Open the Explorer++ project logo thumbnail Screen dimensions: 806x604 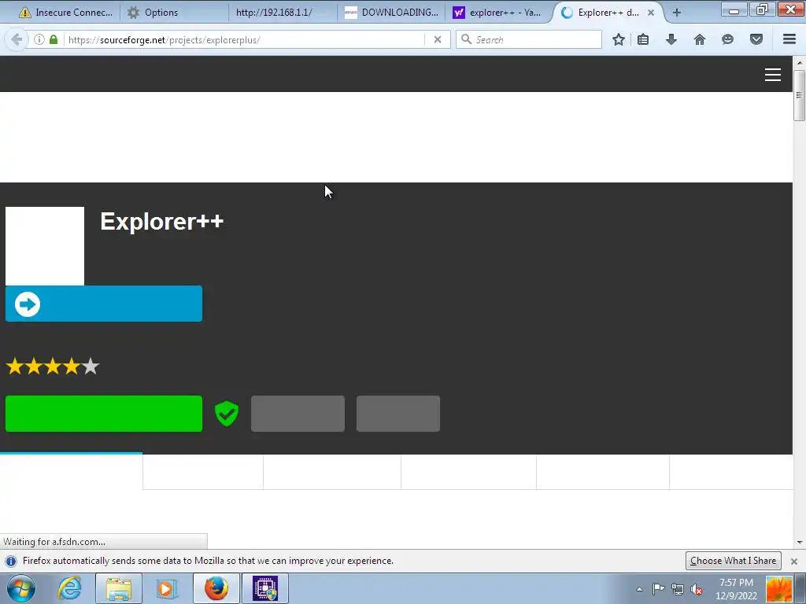[x=45, y=246]
